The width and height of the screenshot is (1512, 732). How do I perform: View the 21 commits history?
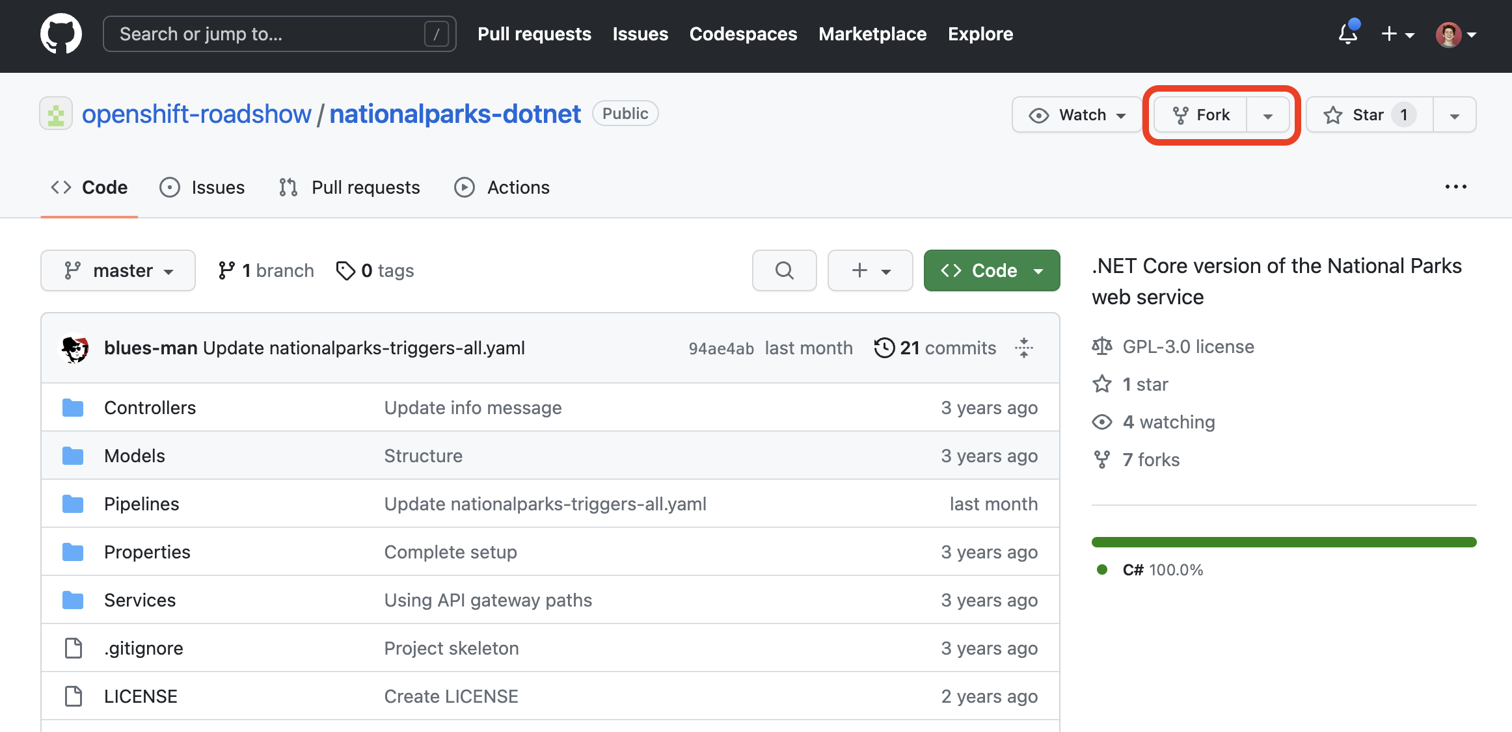pyautogui.click(x=935, y=348)
